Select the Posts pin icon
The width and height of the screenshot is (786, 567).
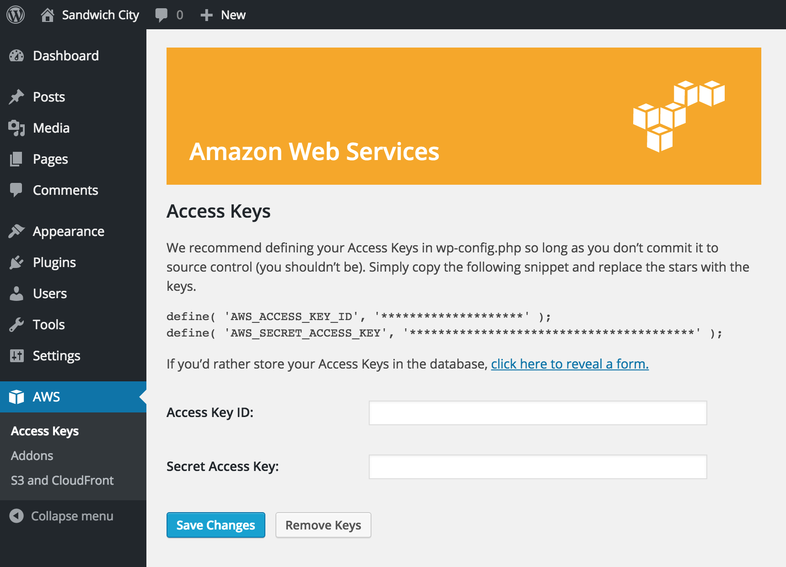(x=16, y=96)
